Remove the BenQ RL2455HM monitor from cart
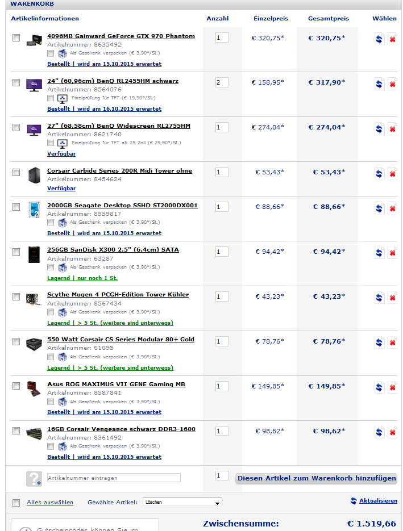This screenshot has height=531, width=403. coord(392,84)
